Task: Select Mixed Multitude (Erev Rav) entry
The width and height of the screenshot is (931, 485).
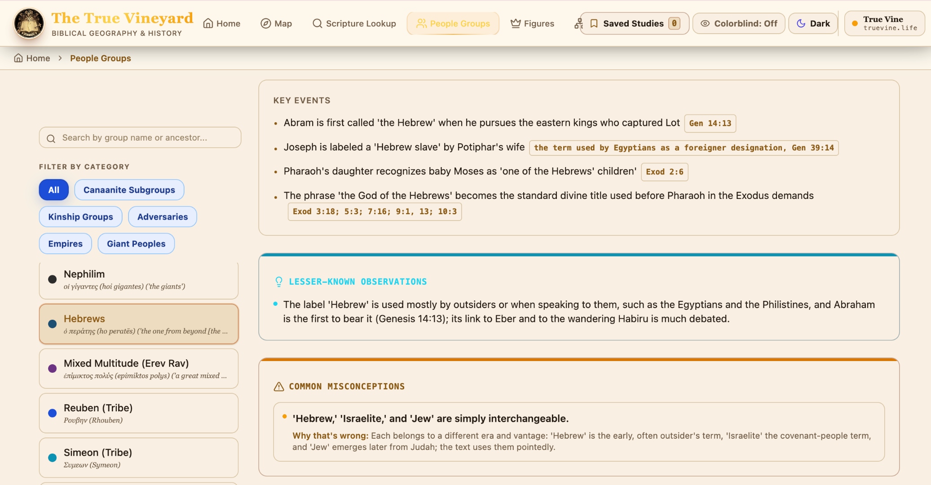Action: pos(139,369)
